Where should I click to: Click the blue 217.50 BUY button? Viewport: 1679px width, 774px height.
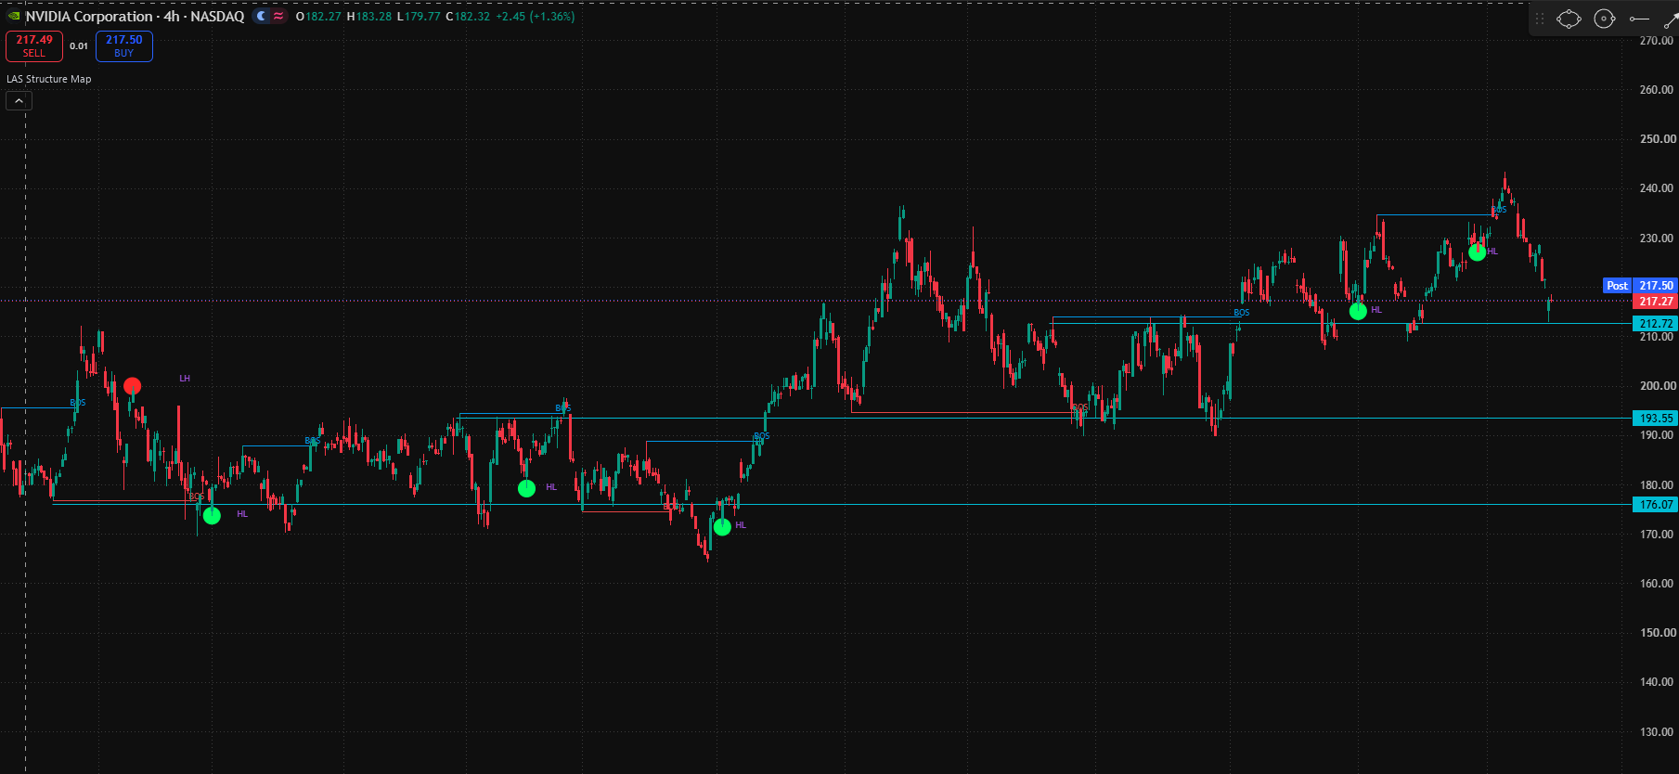click(x=124, y=45)
